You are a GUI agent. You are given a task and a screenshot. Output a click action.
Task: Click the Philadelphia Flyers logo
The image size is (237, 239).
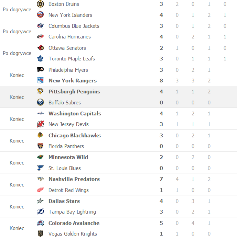coord(40,70)
